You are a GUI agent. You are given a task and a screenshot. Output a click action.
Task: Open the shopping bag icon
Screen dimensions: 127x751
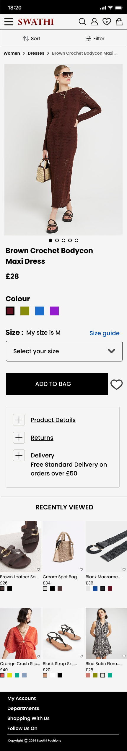[x=119, y=22]
